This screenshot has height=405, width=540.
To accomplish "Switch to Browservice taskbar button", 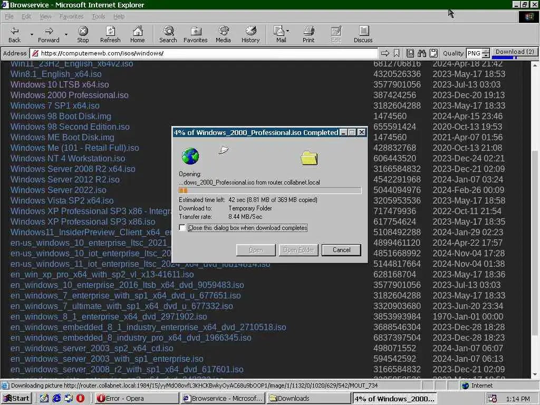I will tap(223, 399).
